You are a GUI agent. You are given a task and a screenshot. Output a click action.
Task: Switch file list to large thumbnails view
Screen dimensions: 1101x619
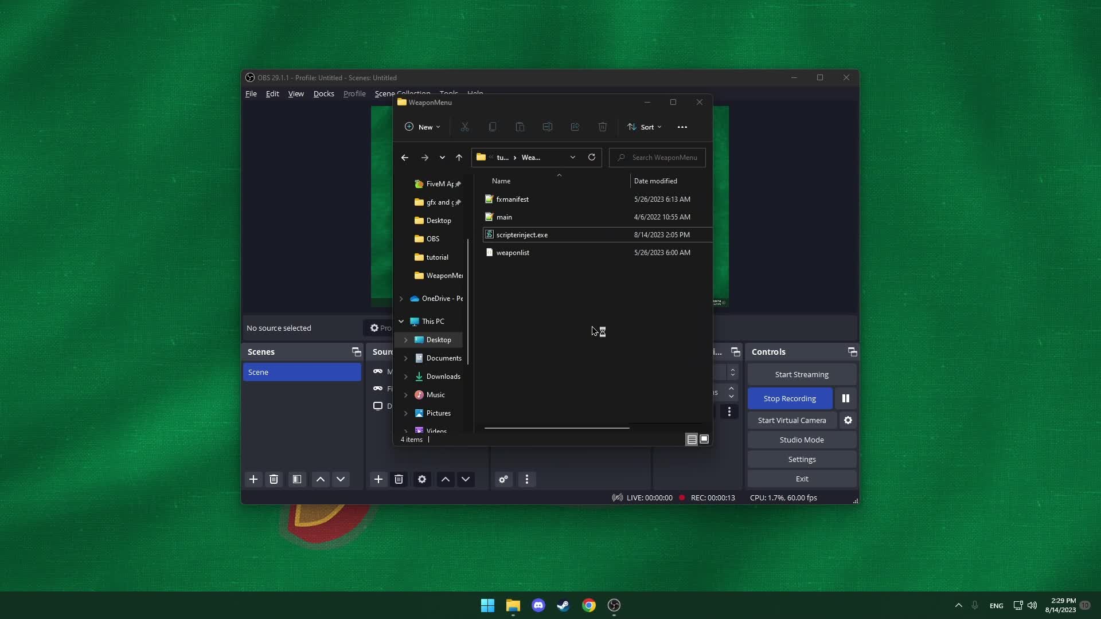point(704,439)
